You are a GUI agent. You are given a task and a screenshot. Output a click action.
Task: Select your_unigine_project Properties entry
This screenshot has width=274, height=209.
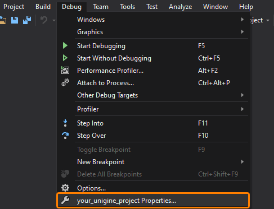[153, 200]
